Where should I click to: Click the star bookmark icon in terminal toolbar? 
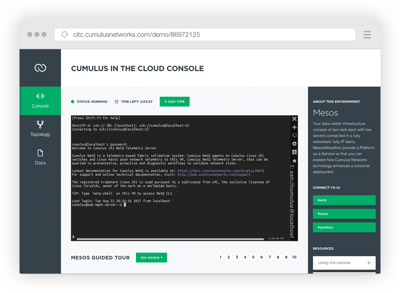[294, 161]
